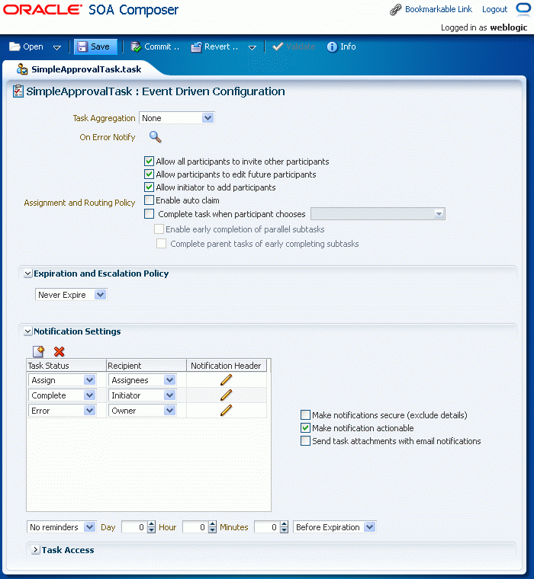Open the Task Aggregation dropdown

177,118
